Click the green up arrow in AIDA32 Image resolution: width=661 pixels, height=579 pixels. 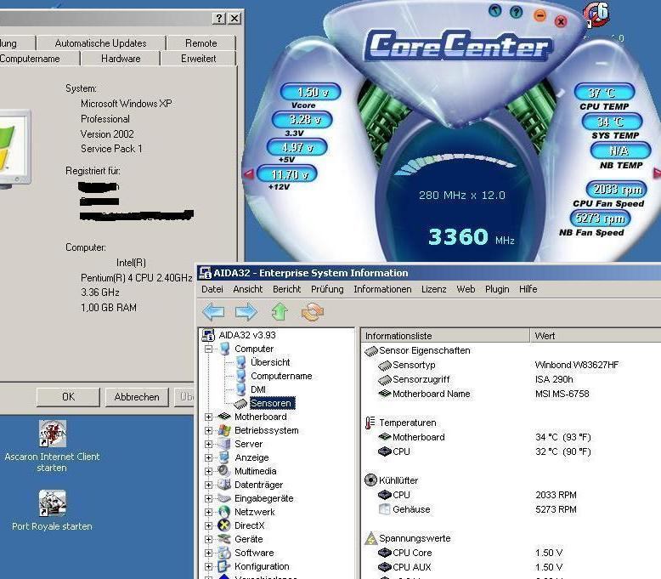(x=280, y=312)
